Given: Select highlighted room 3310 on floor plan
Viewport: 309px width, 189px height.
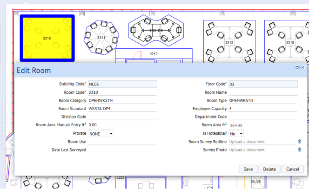Looking at the screenshot, I should pos(47,38).
